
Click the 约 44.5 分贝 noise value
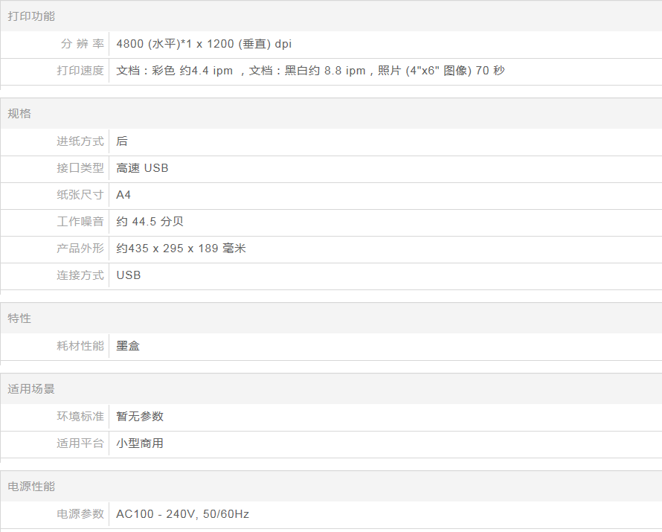150,222
